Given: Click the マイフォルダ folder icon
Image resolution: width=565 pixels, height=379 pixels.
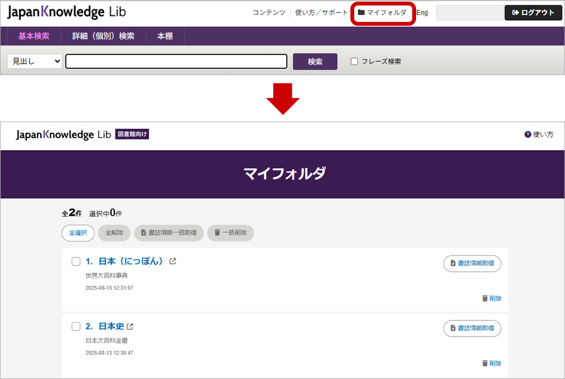Looking at the screenshot, I should tap(361, 12).
